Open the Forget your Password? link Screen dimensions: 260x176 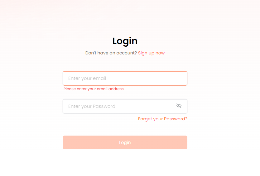[x=162, y=119]
